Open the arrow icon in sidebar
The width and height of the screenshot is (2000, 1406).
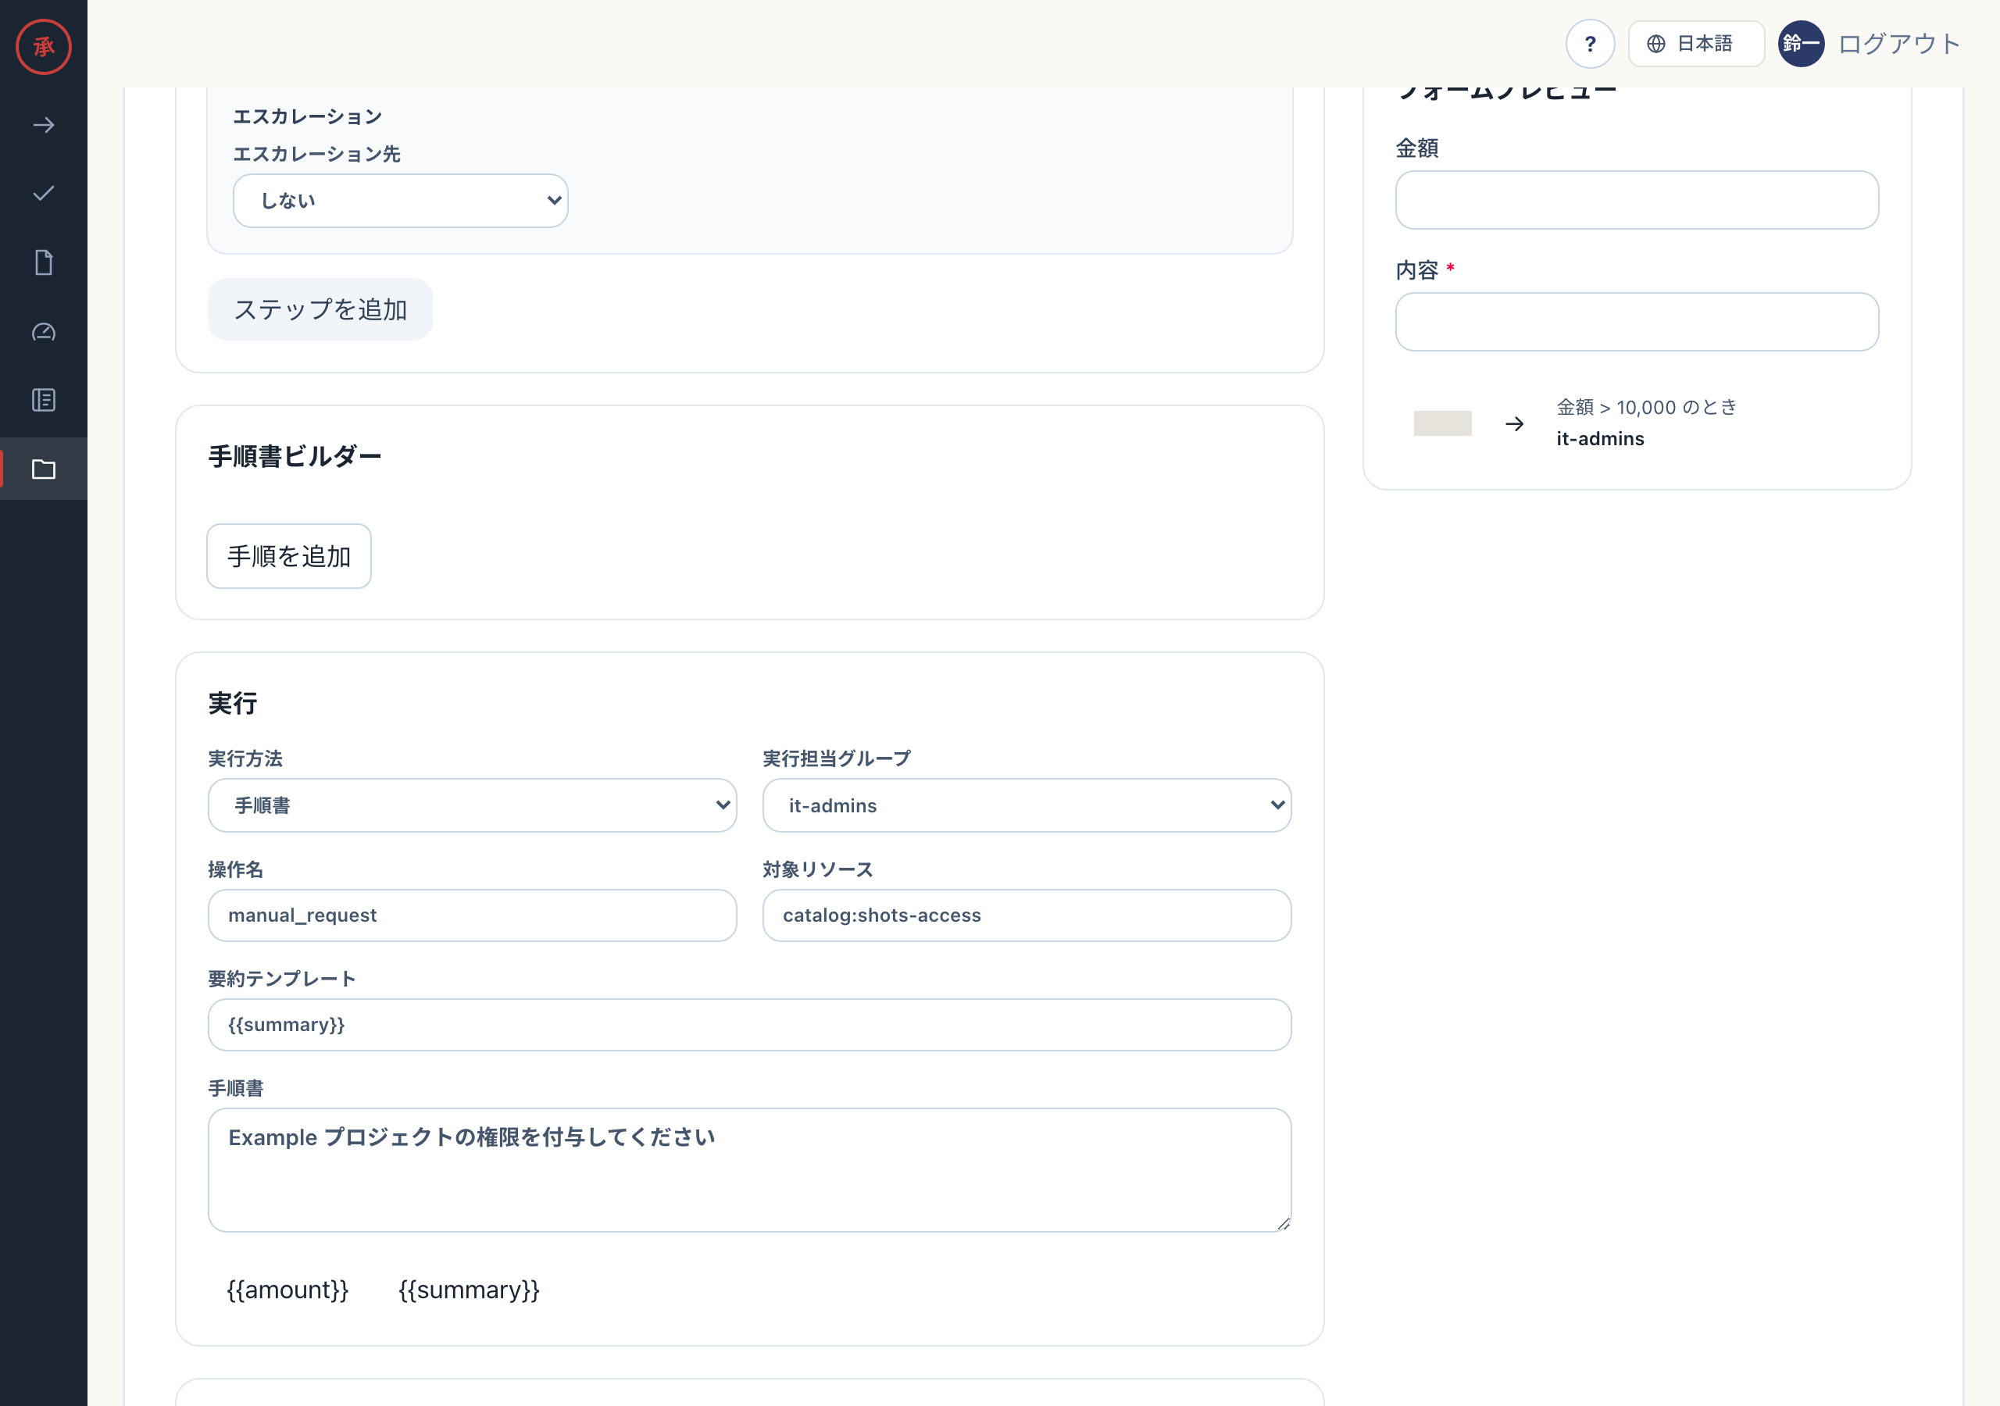pos(44,126)
